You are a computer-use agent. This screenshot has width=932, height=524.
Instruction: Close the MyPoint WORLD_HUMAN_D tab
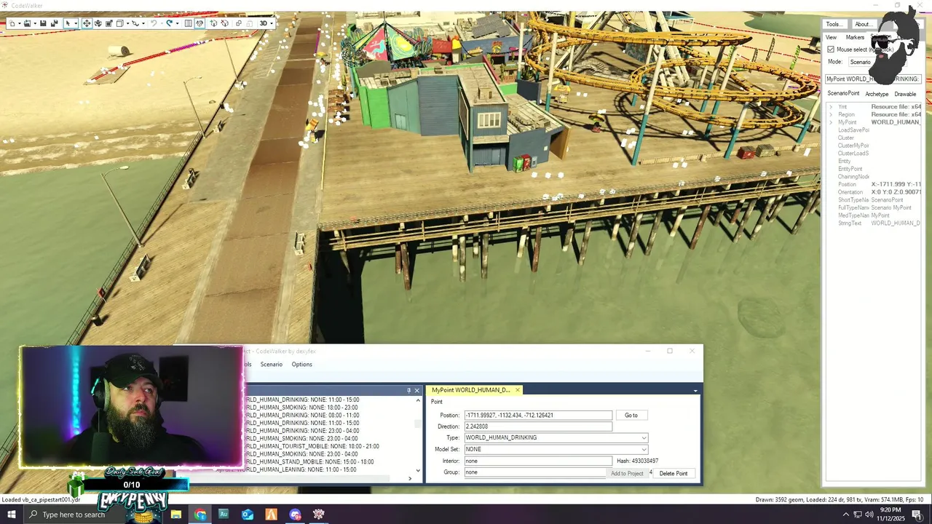(x=518, y=390)
